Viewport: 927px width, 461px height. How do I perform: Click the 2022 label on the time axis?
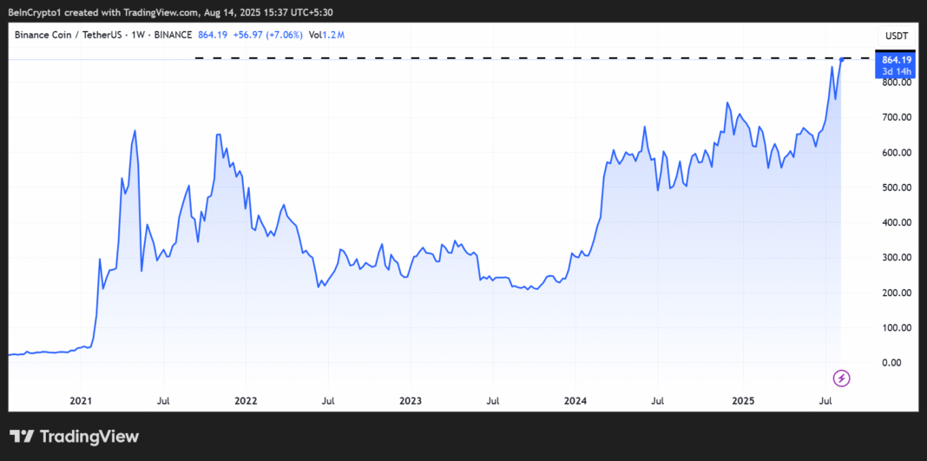[245, 401]
